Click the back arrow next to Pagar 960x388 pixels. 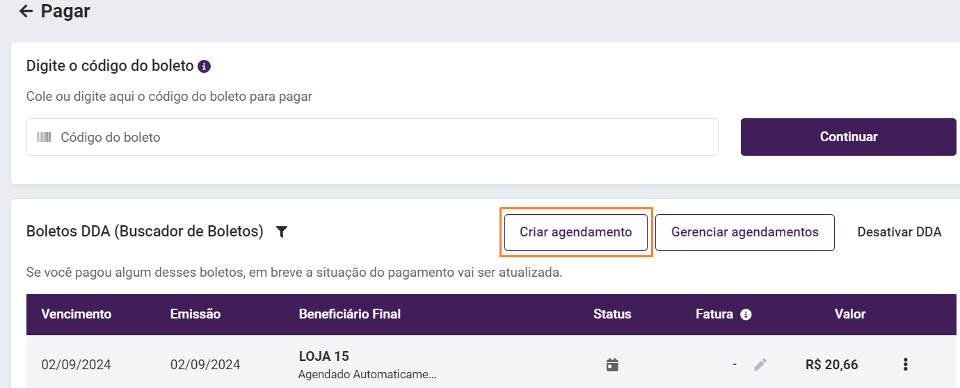click(x=26, y=11)
